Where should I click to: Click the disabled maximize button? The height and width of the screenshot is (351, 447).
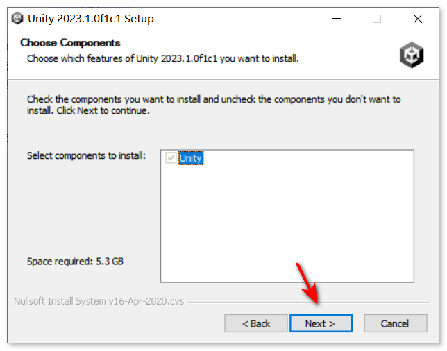point(377,19)
